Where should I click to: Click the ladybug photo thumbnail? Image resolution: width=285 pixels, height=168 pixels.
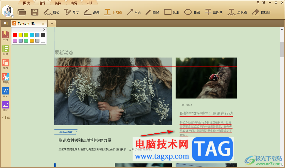206,78
